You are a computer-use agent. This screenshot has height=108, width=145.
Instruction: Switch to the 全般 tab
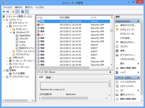pyautogui.click(x=41, y=77)
